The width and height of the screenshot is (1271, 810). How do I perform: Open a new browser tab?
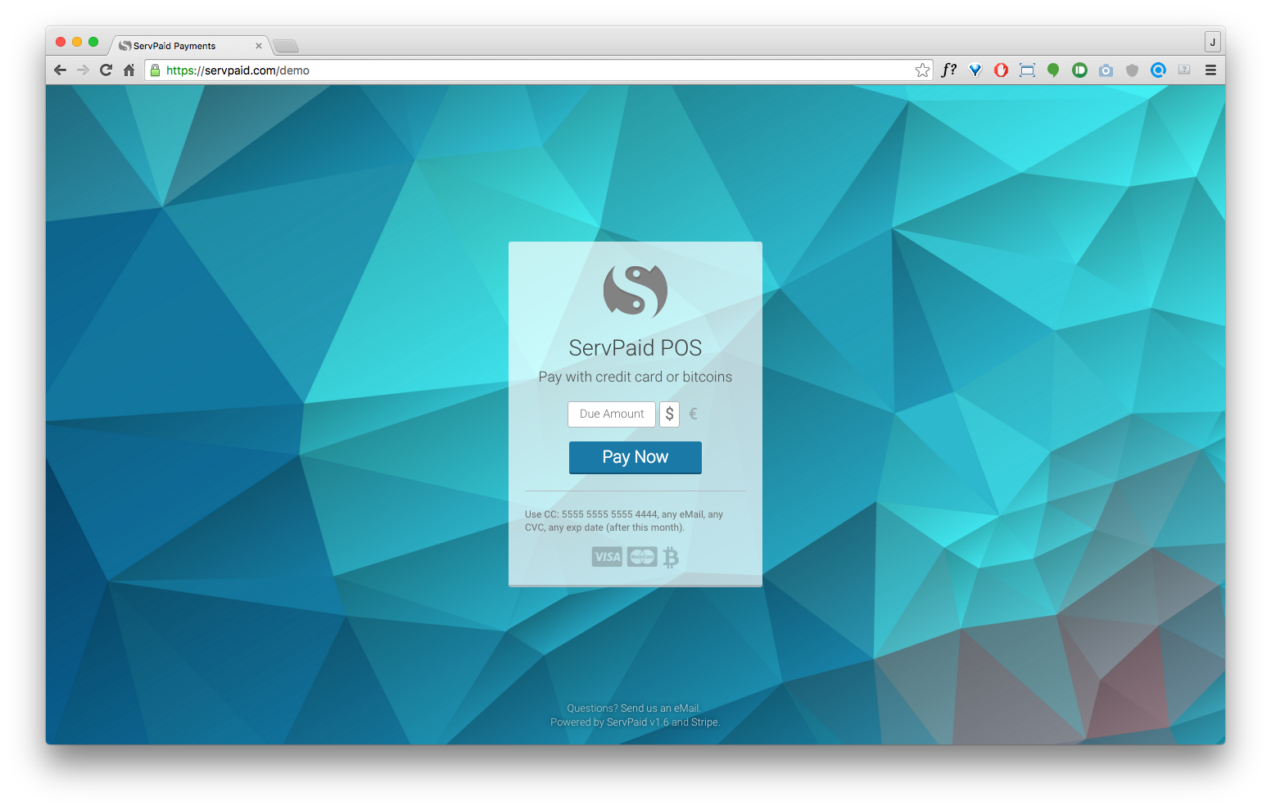click(x=286, y=46)
